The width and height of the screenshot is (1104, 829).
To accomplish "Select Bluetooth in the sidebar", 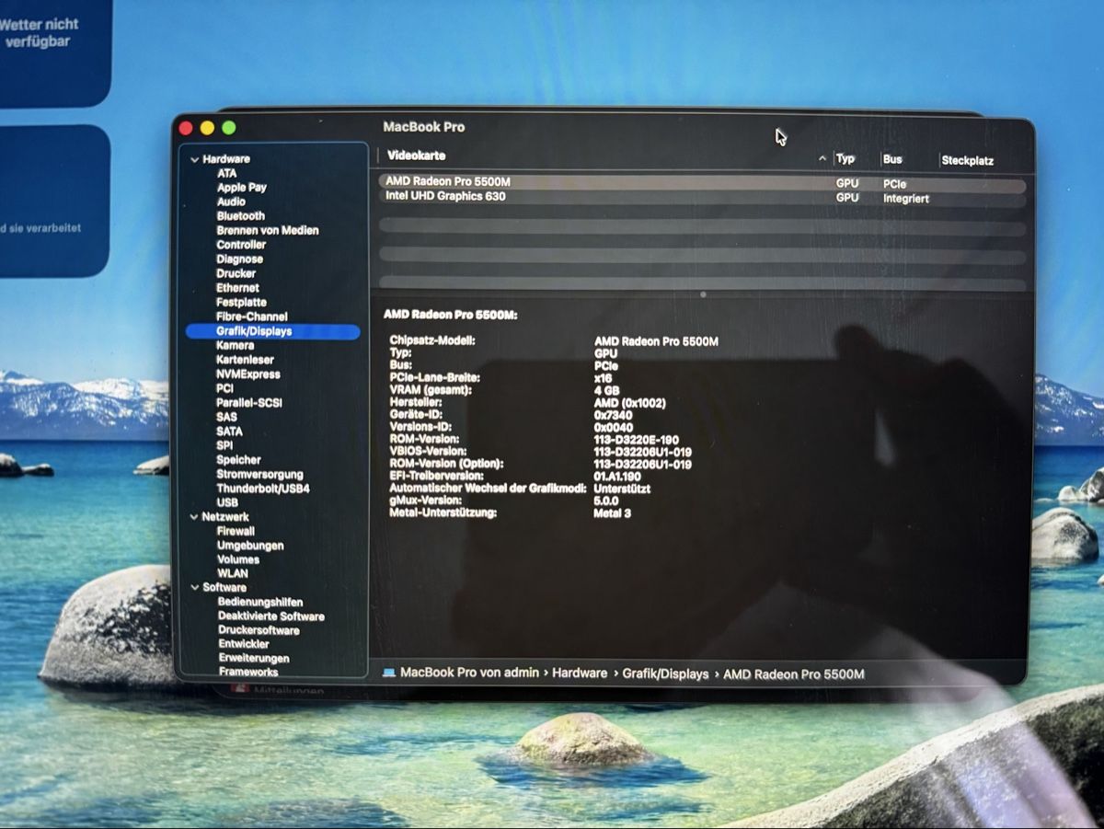I will click(240, 215).
